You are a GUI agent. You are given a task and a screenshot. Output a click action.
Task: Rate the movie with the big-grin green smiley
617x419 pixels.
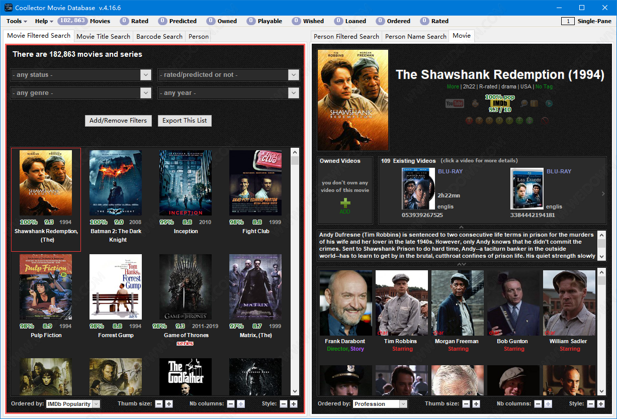pos(530,121)
